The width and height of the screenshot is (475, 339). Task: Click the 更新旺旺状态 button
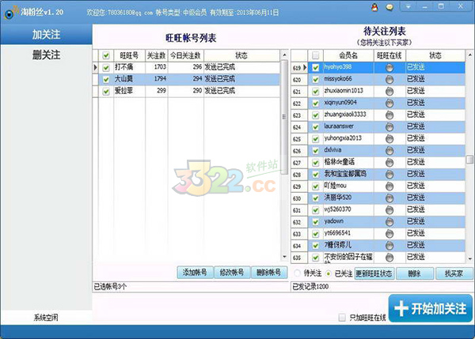[x=374, y=273]
